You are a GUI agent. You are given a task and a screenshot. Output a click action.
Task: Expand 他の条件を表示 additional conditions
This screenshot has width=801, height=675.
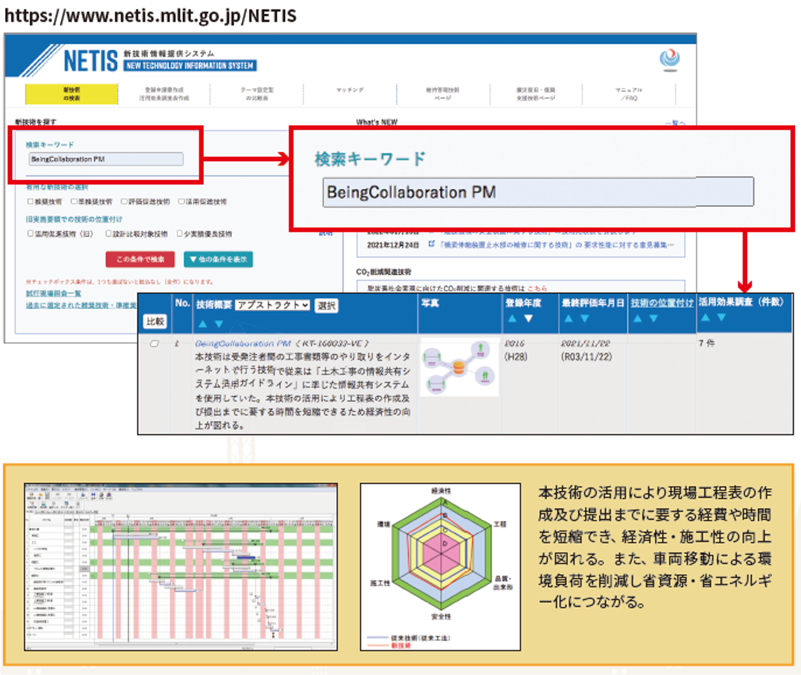point(218,259)
